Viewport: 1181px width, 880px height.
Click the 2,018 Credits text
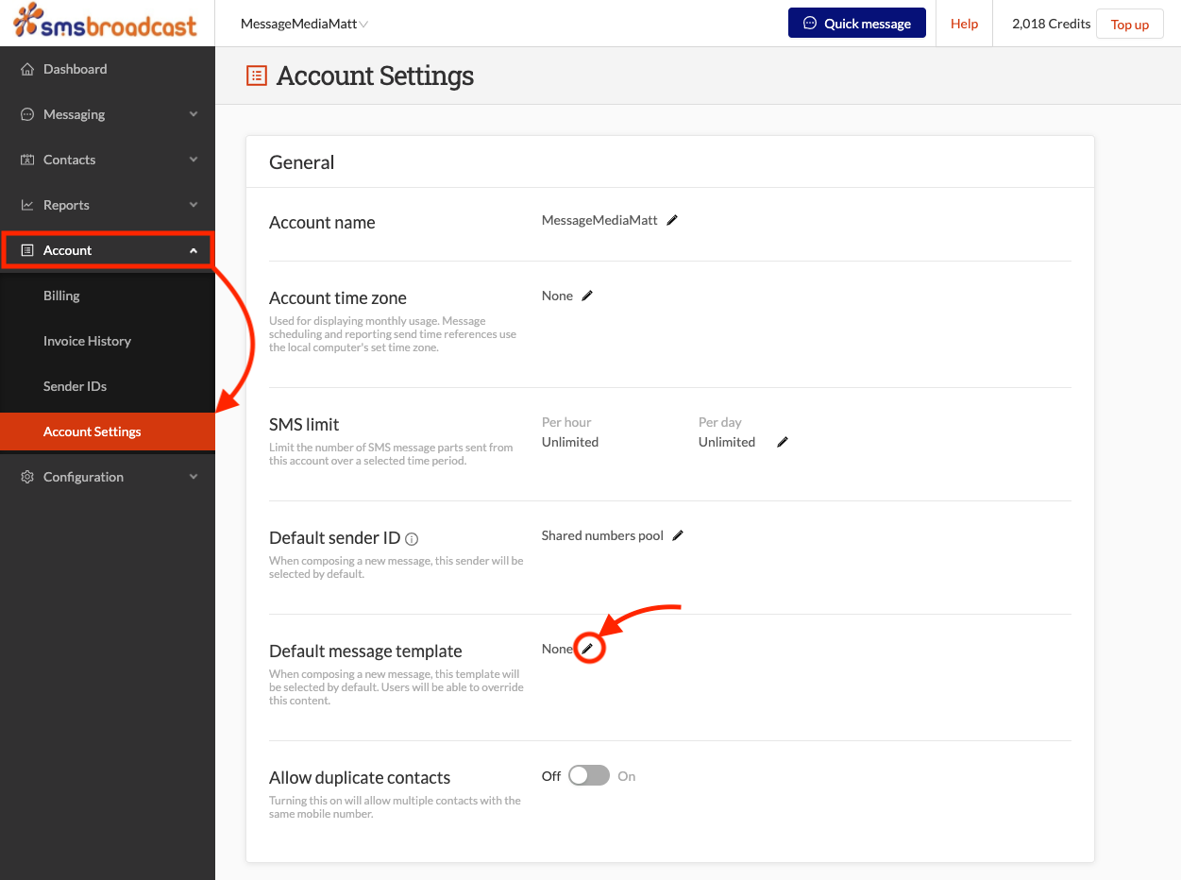coord(1051,24)
